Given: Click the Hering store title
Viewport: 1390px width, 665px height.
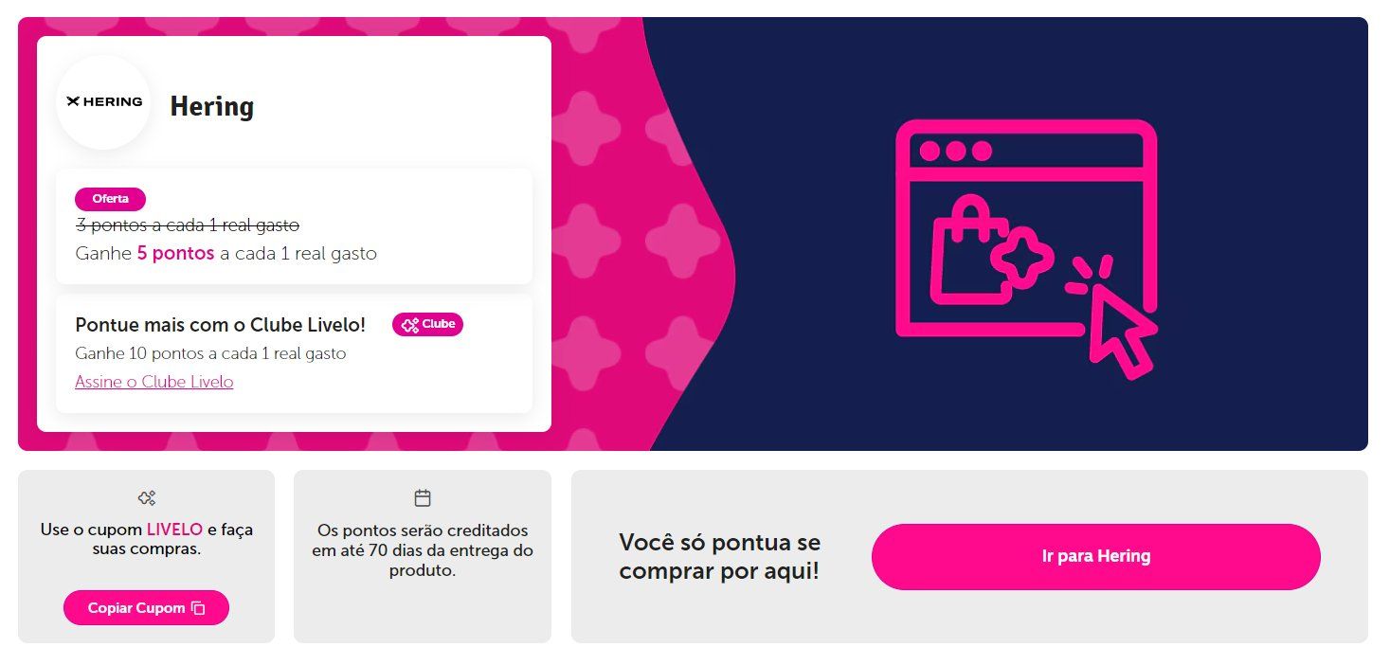Looking at the screenshot, I should [x=212, y=106].
